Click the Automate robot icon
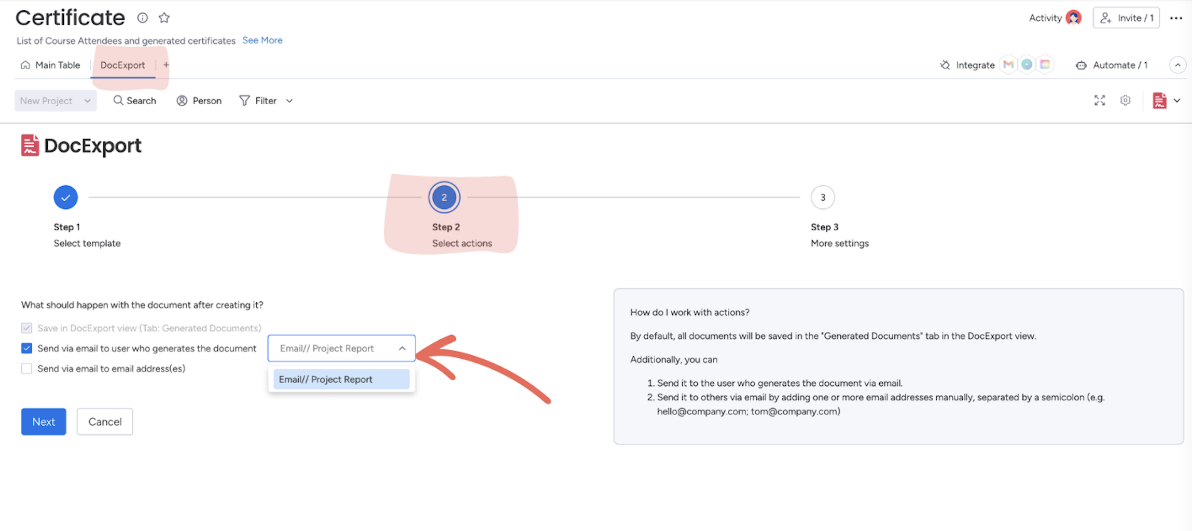1192x531 pixels. click(1081, 65)
